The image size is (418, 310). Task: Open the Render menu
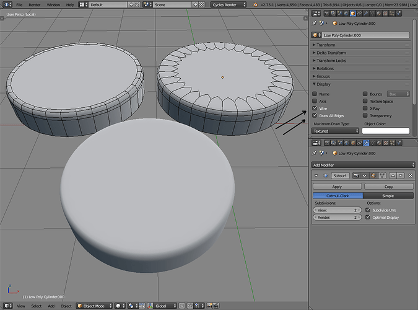[x=35, y=5]
